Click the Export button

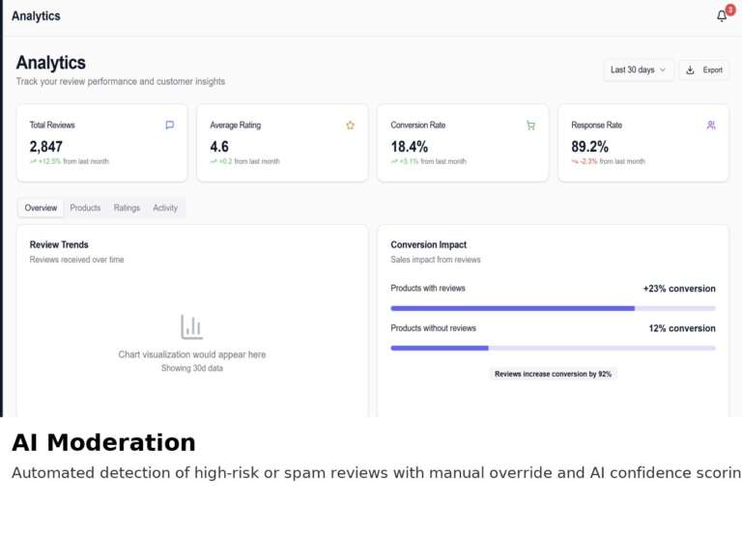[x=704, y=70]
